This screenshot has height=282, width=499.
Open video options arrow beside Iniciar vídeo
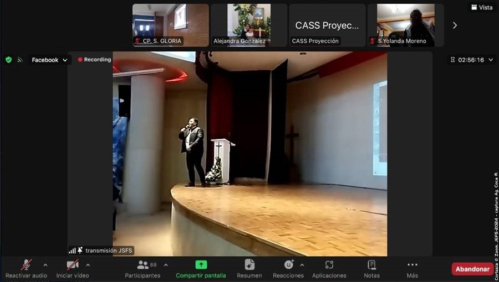pos(88,265)
